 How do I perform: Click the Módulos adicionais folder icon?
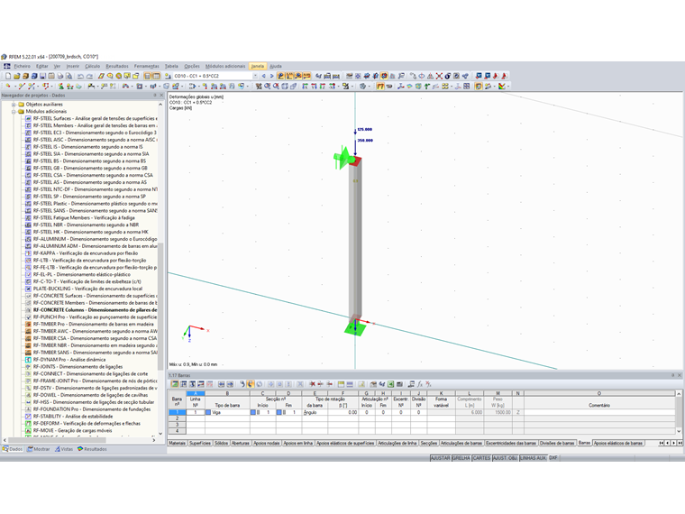[21, 112]
